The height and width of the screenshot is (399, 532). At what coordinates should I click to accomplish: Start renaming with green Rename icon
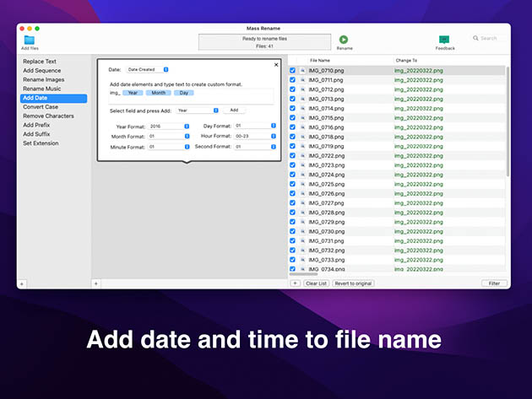344,40
